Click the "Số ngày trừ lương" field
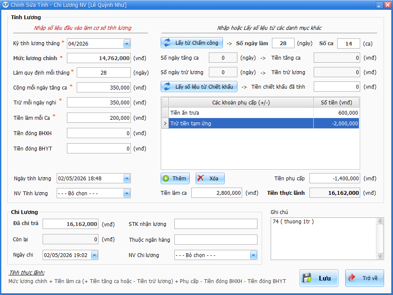This screenshot has height=295, width=393. pos(223,72)
